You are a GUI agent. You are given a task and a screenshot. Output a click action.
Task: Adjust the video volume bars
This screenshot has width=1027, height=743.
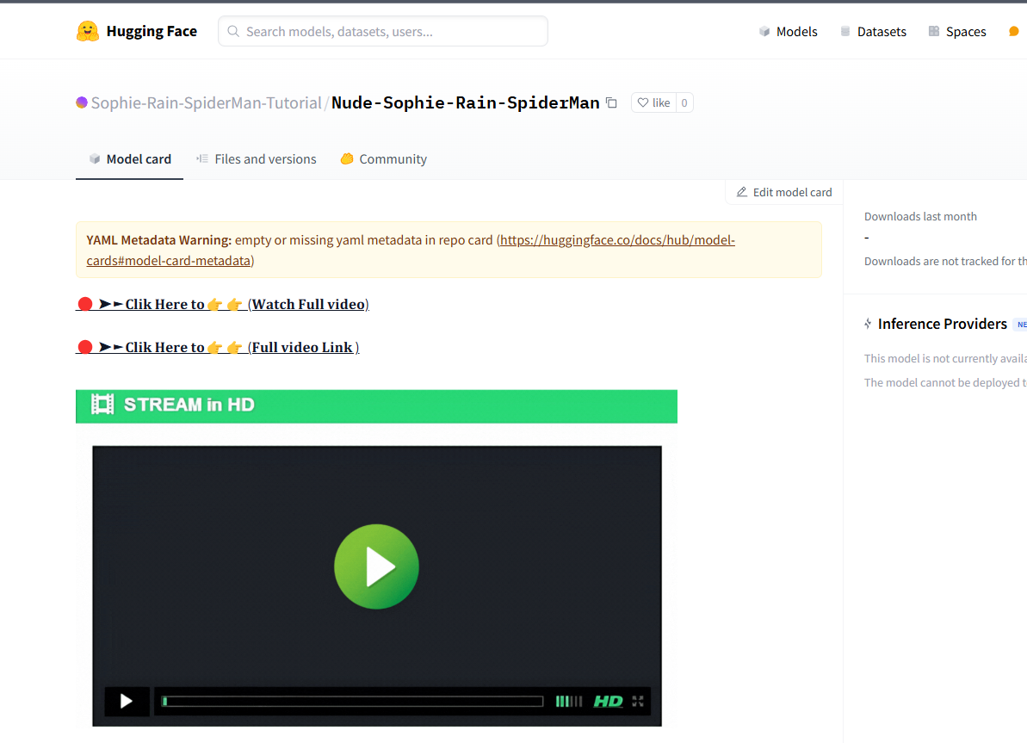[568, 702]
